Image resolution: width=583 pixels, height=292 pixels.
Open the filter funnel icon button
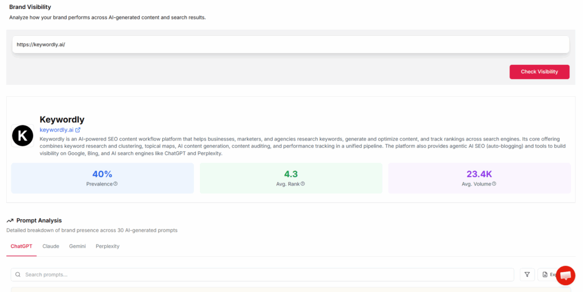point(527,274)
